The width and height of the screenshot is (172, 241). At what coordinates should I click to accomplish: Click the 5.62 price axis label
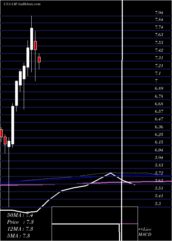click(x=159, y=180)
